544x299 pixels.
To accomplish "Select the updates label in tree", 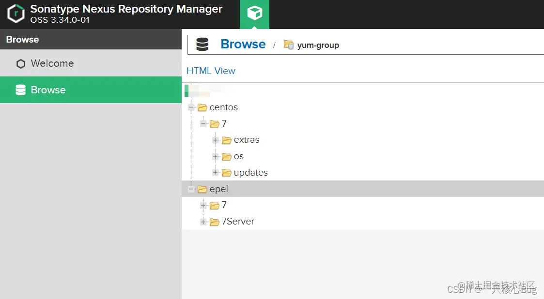I will [x=251, y=173].
